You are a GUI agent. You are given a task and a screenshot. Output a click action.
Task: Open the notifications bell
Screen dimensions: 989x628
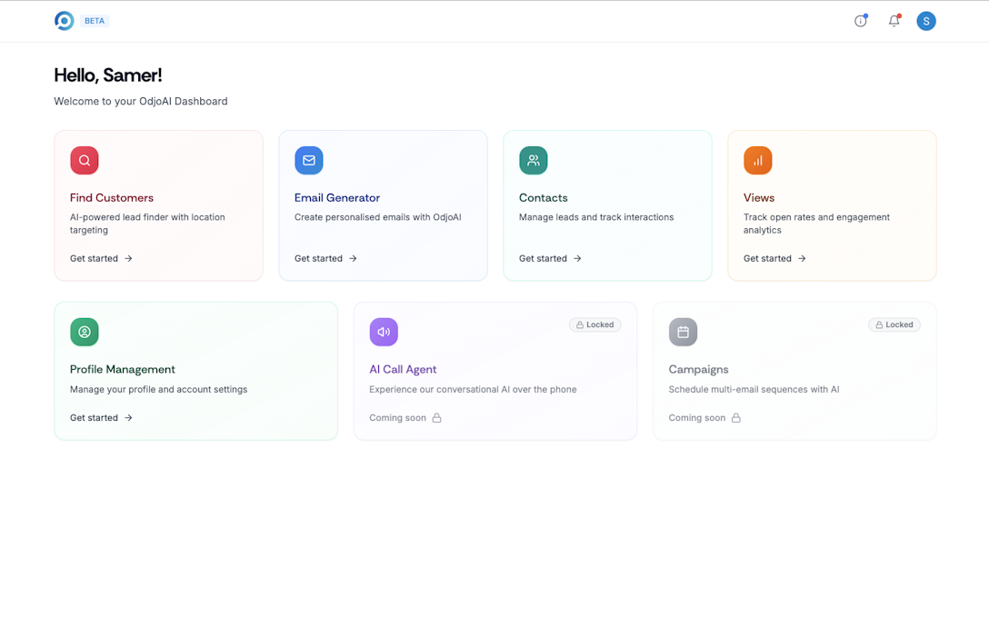[894, 21]
